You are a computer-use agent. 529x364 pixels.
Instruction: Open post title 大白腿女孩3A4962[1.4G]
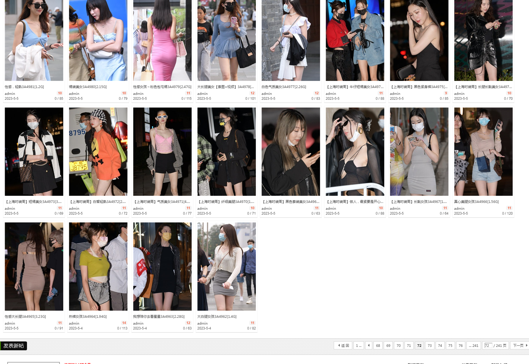(217, 316)
